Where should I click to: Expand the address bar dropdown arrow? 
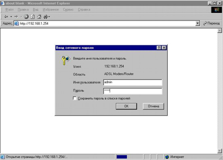pyautogui.click(x=198, y=23)
